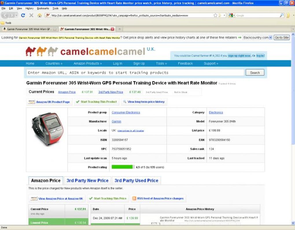Select the 3rd Party New Price tab
The image size is (295, 230).
click(87, 181)
